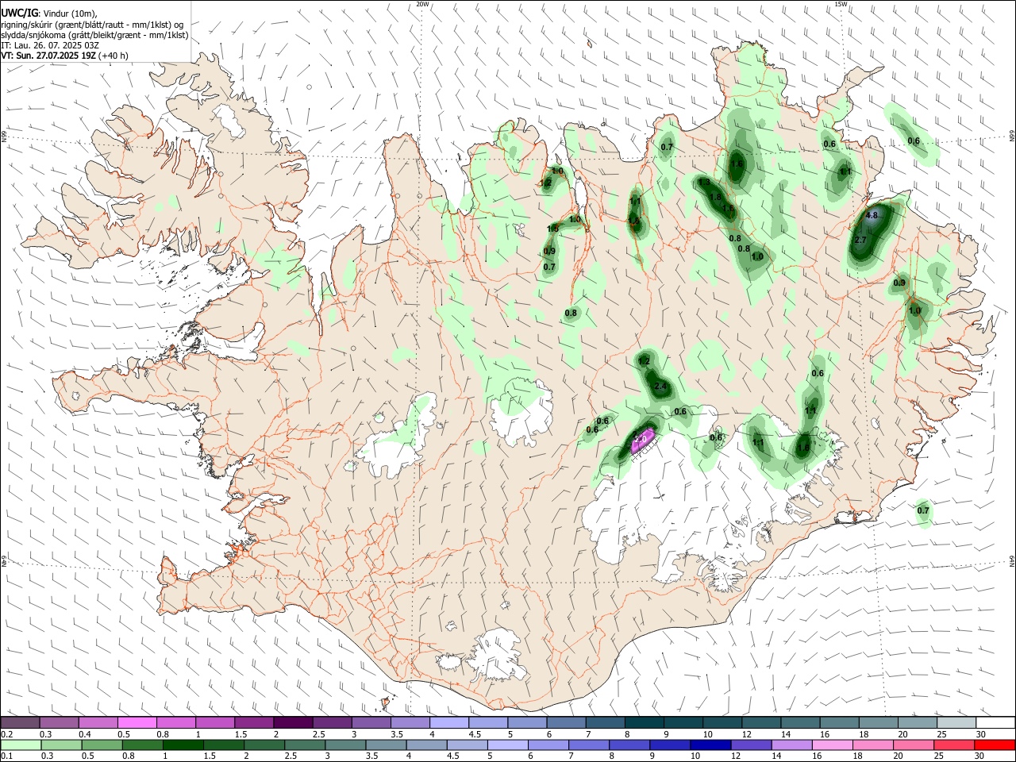Select upper legend swatch between 0.5 and 0.8
Viewport: 1016px width, 762px height.
tap(137, 723)
